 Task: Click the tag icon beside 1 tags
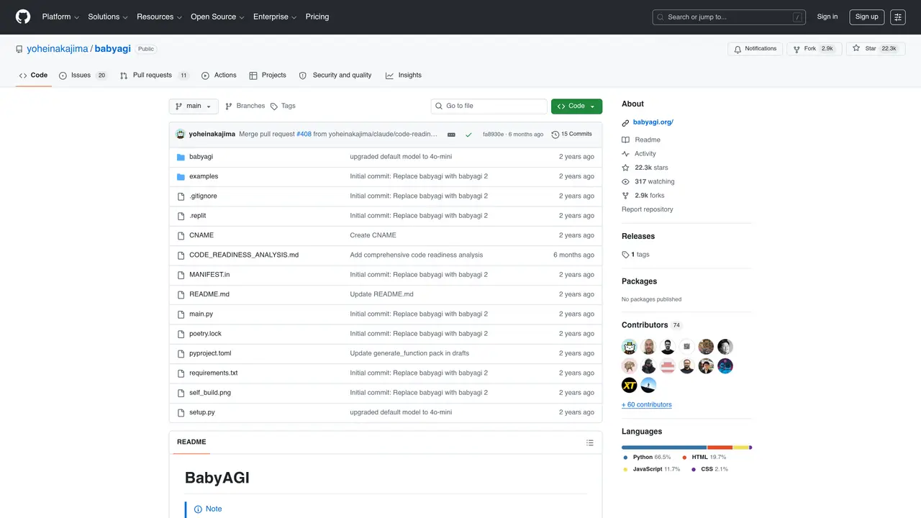click(626, 255)
